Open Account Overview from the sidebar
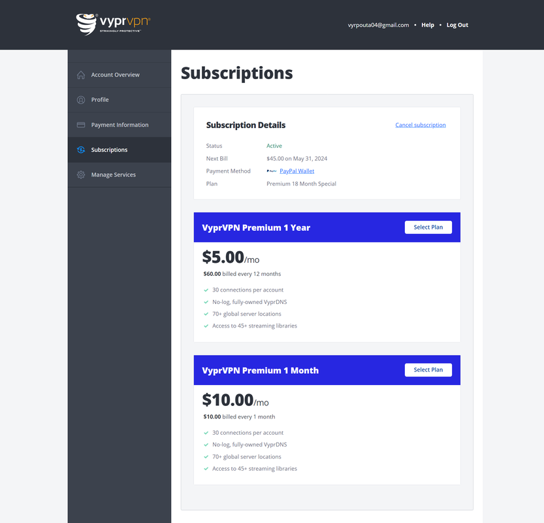 [120, 75]
